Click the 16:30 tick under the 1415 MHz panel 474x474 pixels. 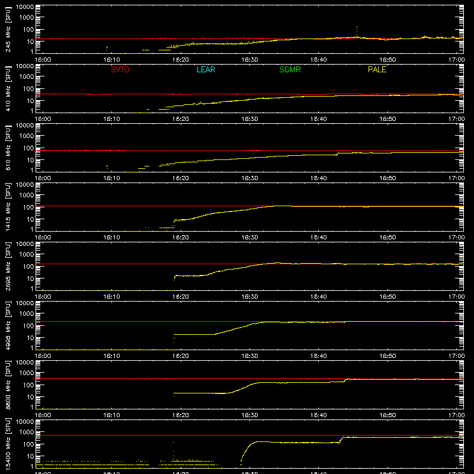(x=249, y=238)
